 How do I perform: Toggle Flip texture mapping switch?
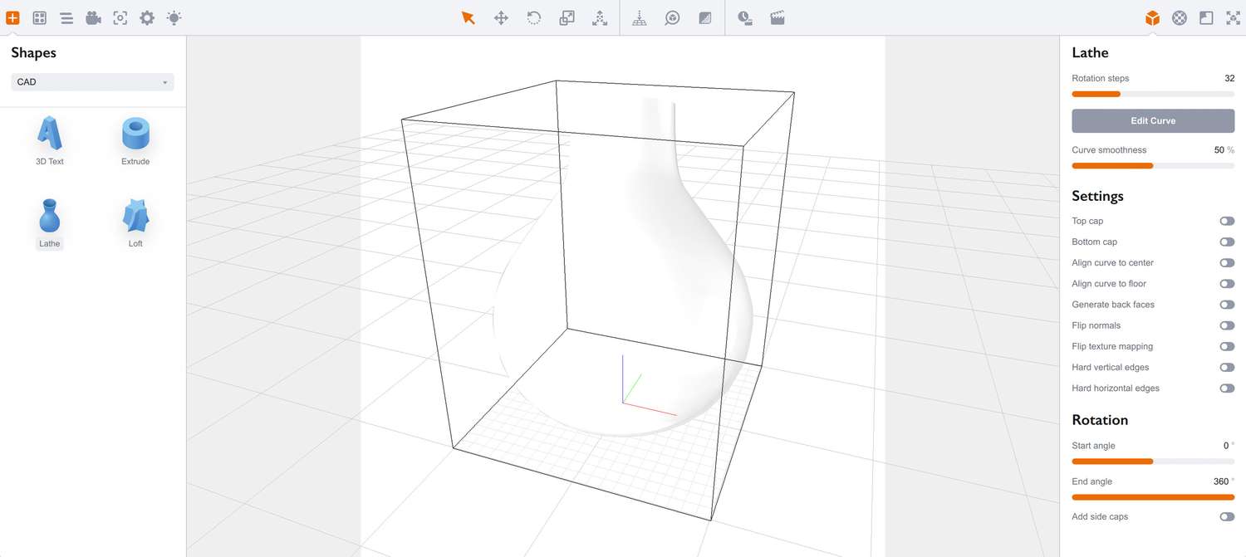point(1227,346)
